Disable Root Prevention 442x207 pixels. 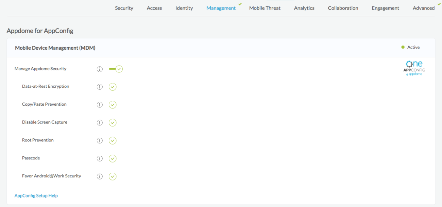click(x=113, y=140)
